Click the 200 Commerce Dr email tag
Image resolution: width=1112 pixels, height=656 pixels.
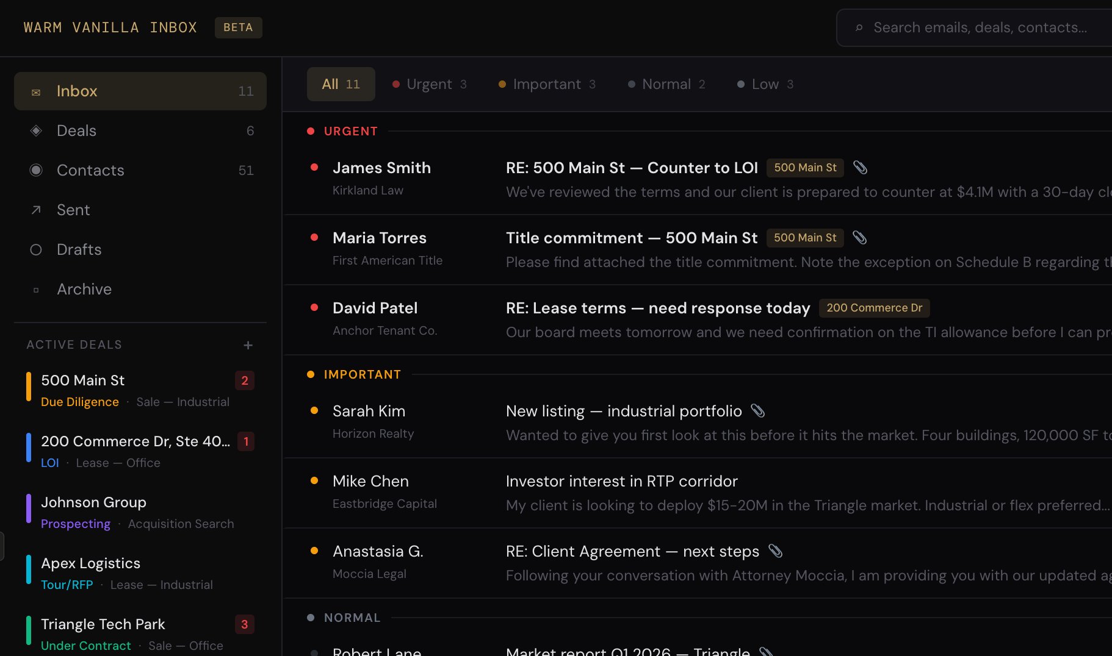coord(874,308)
